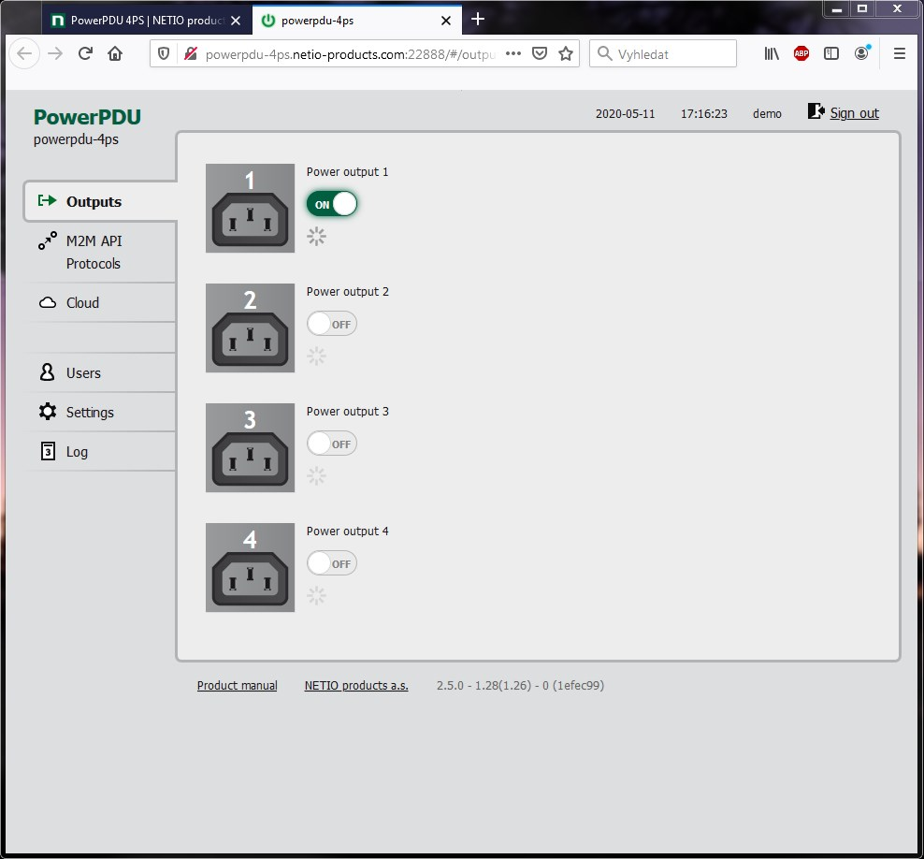
Task: Follow the NETIO products a.s. link
Action: (x=356, y=686)
